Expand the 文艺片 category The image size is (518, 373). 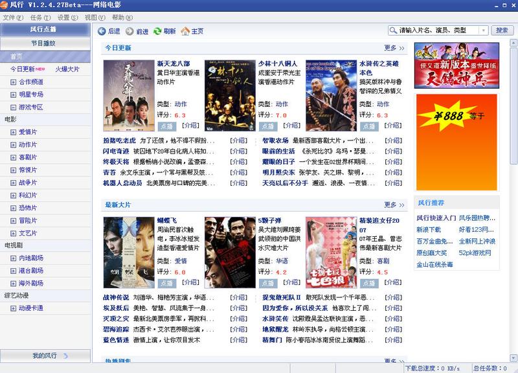(x=13, y=234)
